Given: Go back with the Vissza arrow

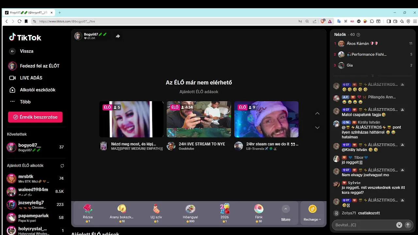Looking at the screenshot, I should 12,51.
